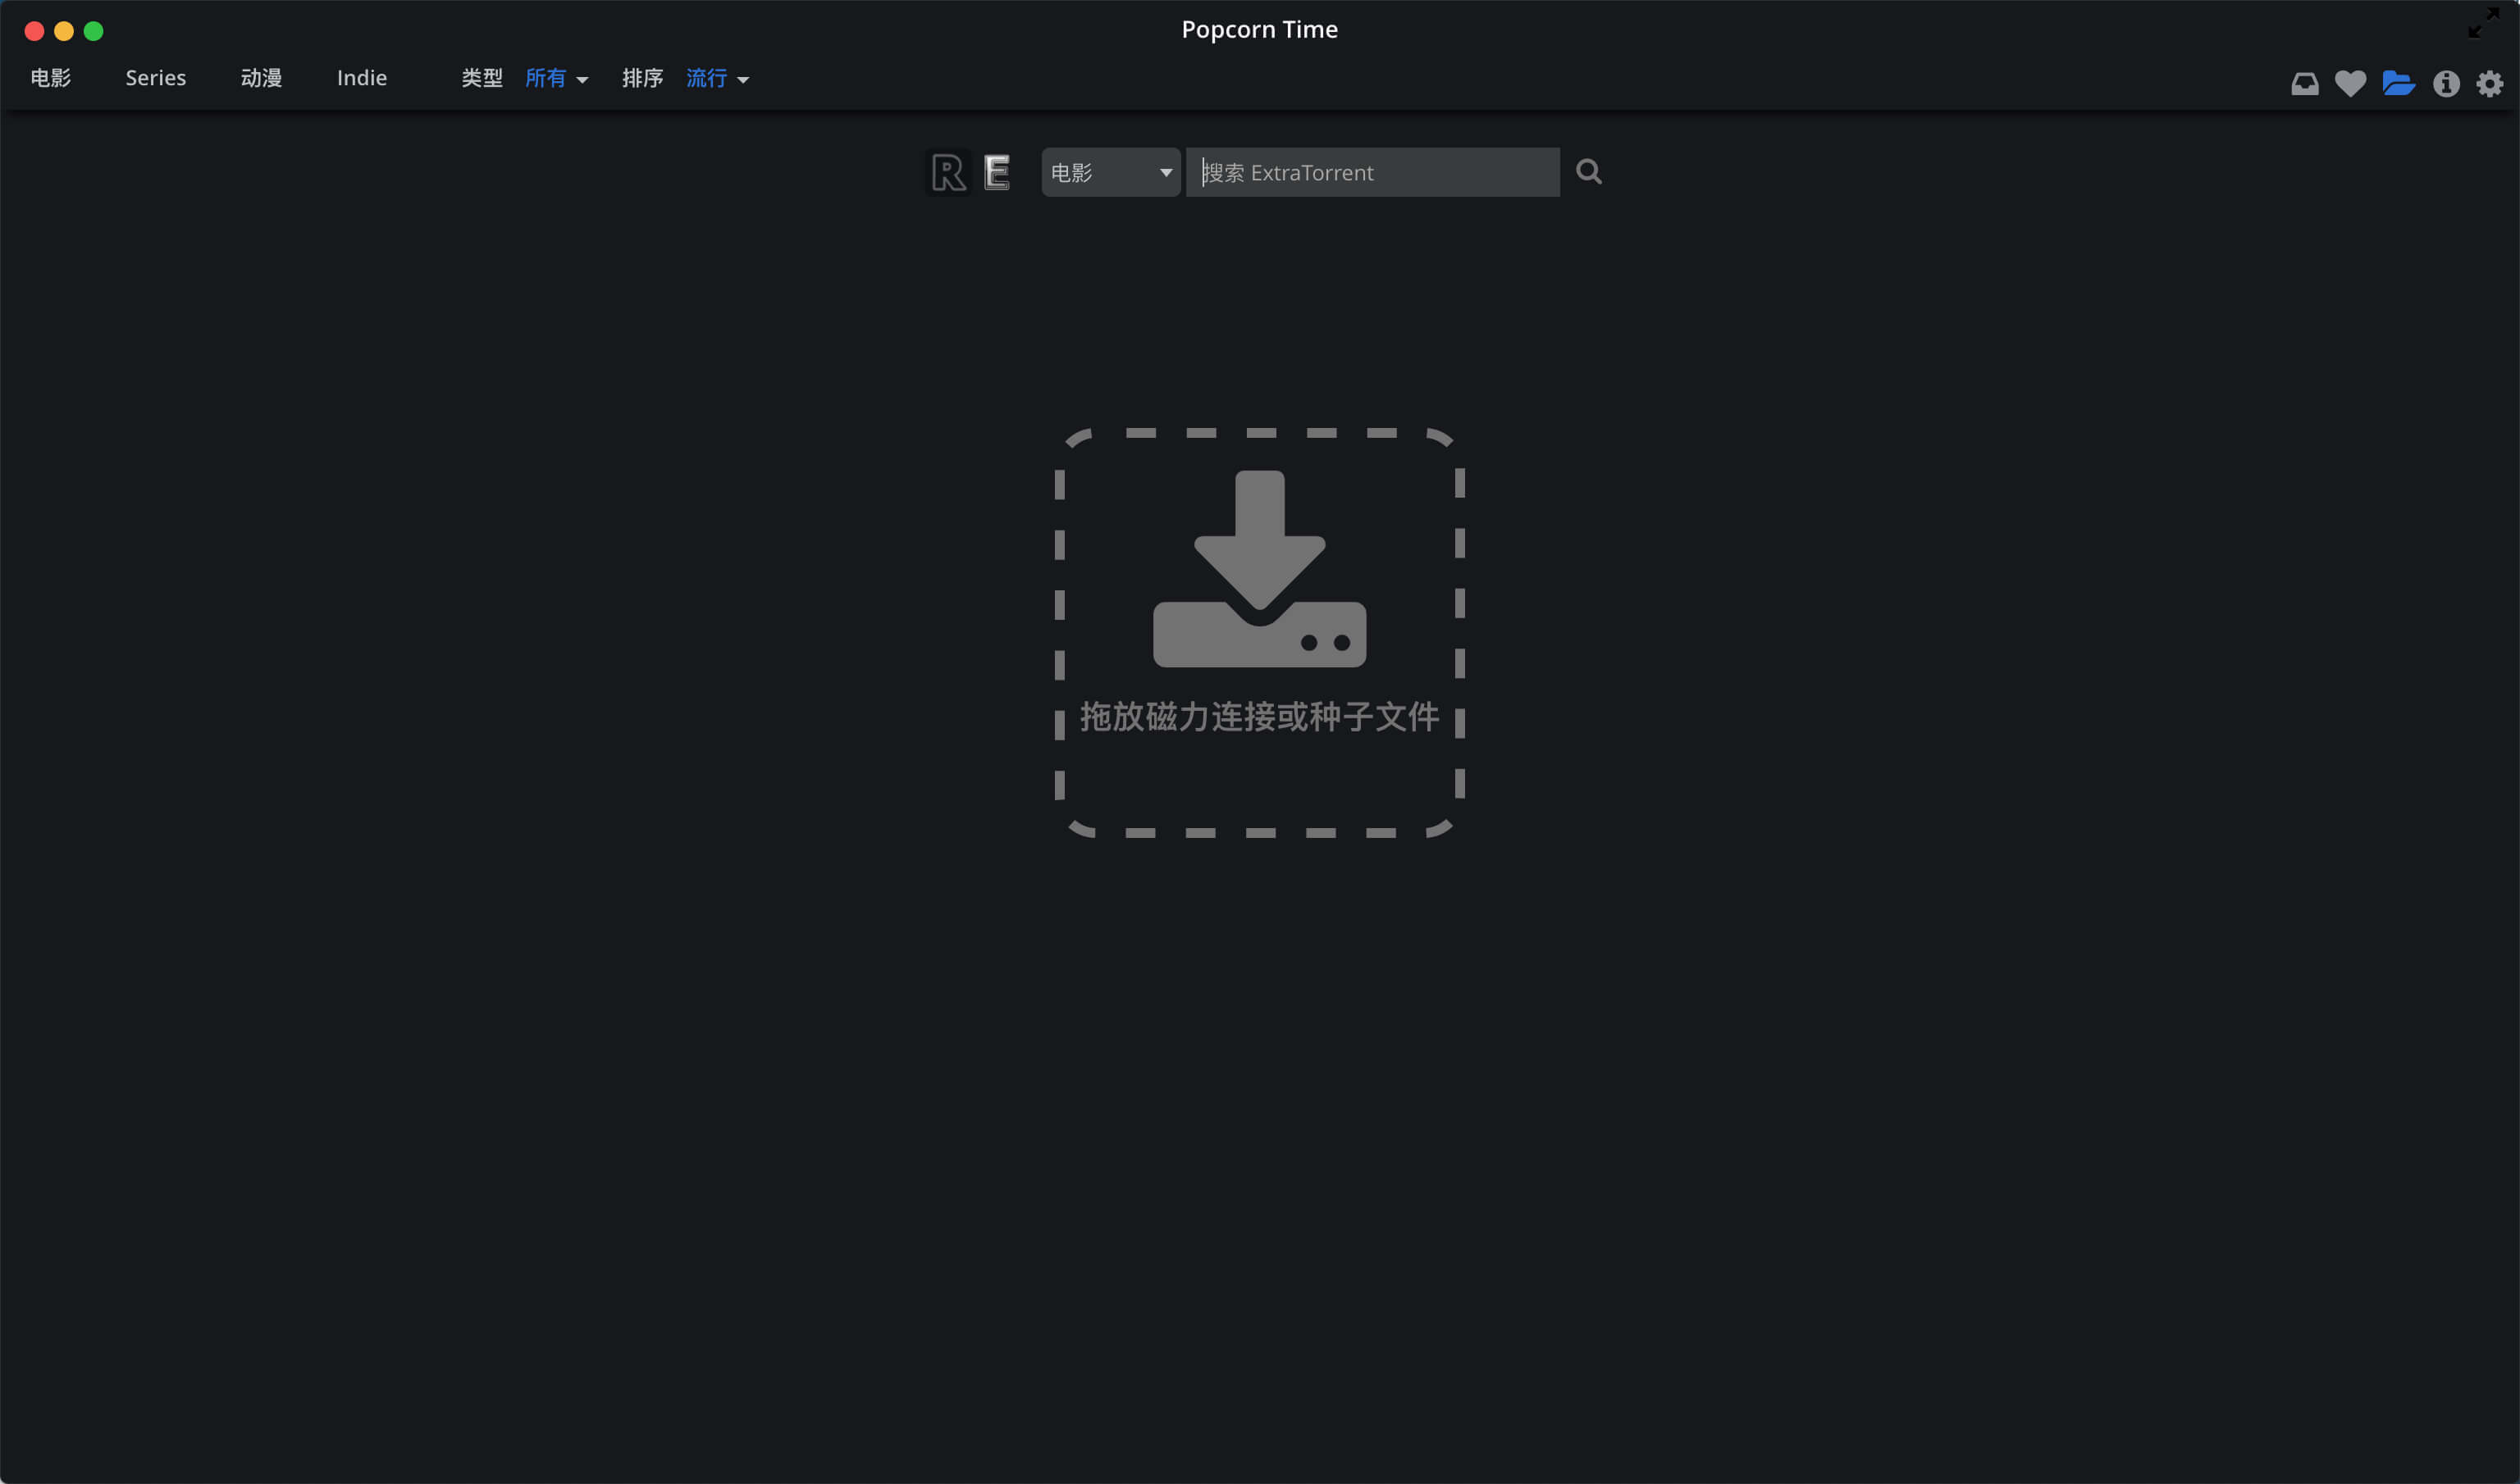Switch to the 动漫 tab
2520x1484 pixels.
(261, 78)
